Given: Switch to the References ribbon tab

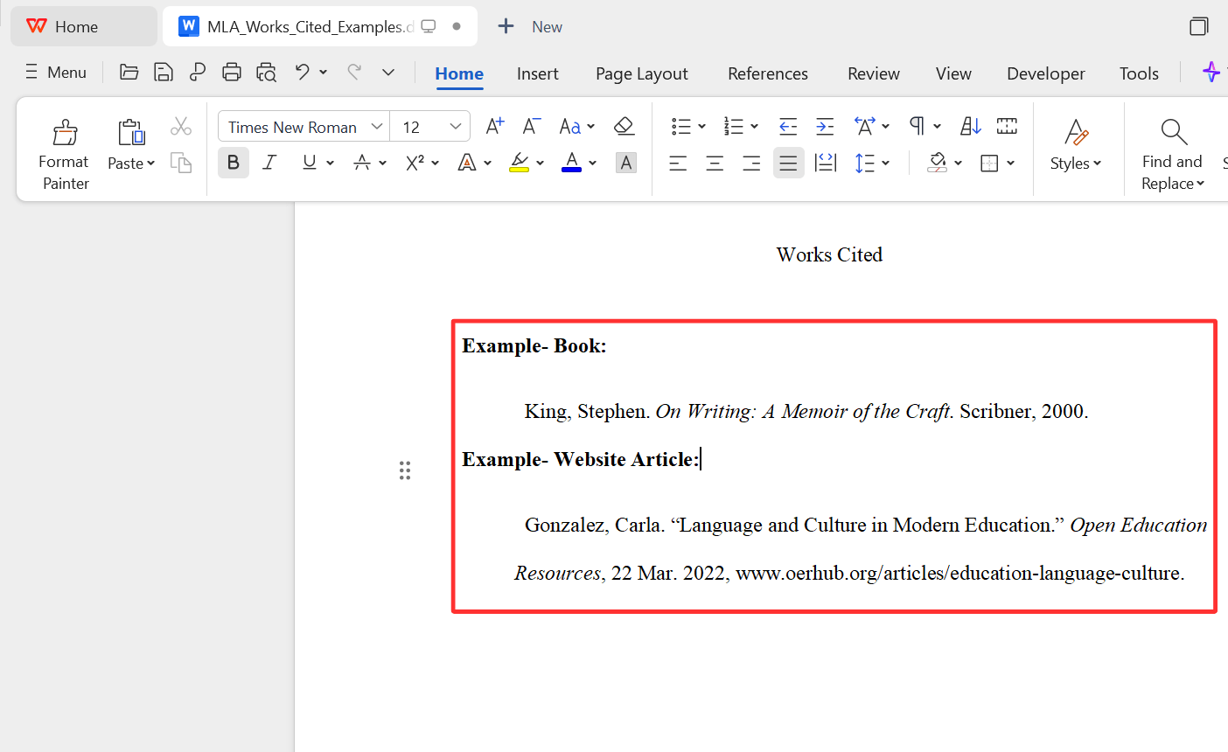Looking at the screenshot, I should (767, 73).
